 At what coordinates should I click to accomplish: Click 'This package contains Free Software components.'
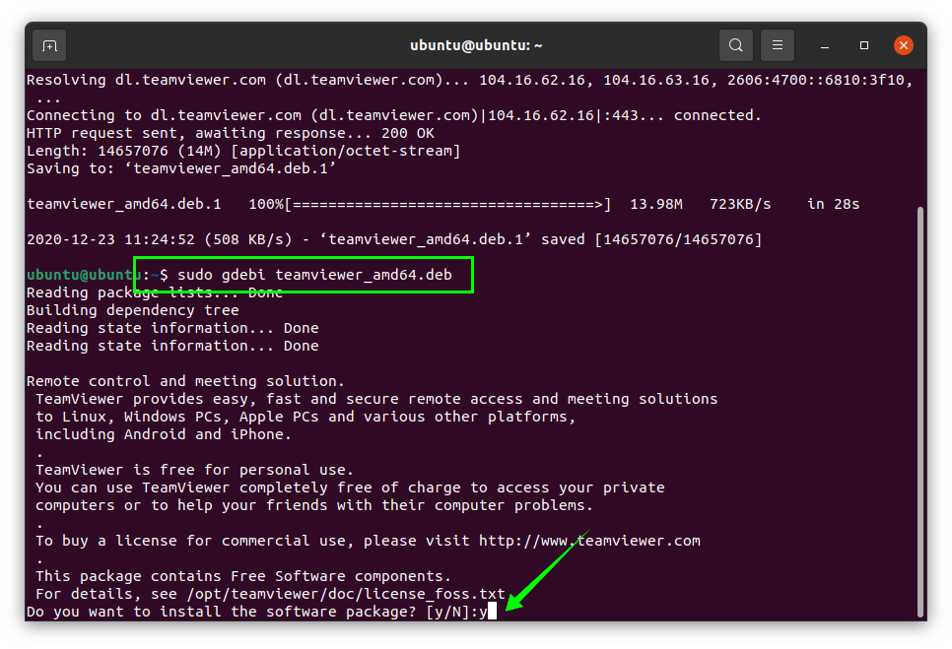243,576
